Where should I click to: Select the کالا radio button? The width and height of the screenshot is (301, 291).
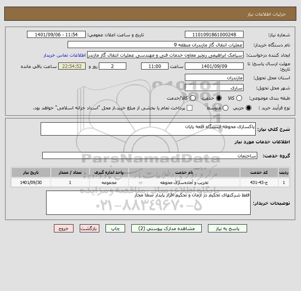(239, 98)
